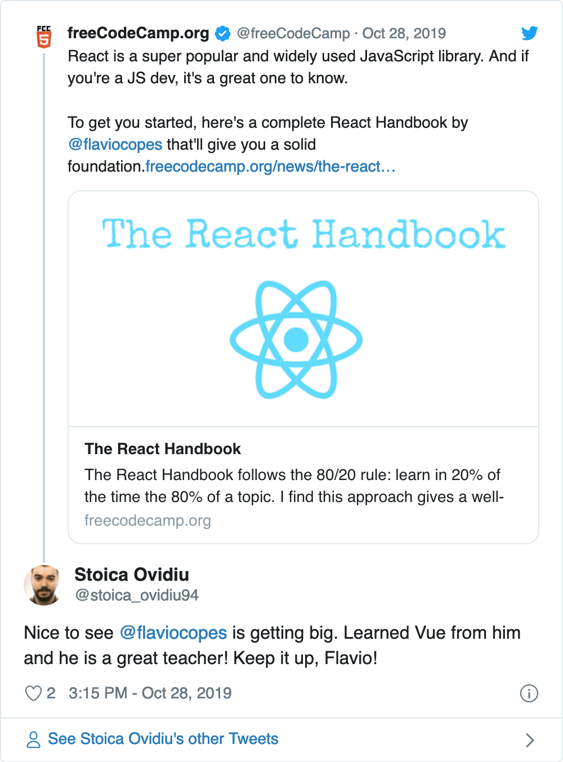
Task: Open See Stoica Ovidiu's other Tweets
Action: [163, 739]
